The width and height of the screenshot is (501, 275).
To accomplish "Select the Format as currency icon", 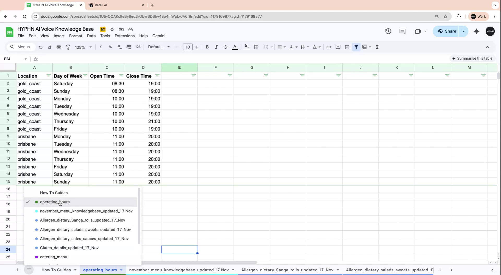I will pos(101,47).
